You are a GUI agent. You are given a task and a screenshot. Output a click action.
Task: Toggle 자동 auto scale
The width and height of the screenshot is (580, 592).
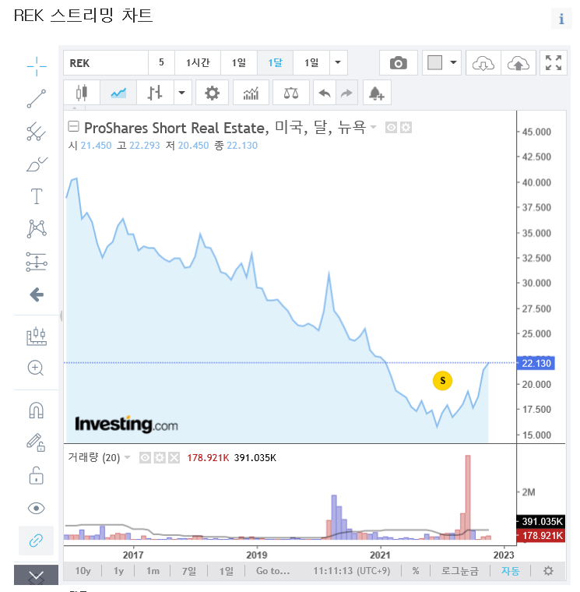point(510,571)
